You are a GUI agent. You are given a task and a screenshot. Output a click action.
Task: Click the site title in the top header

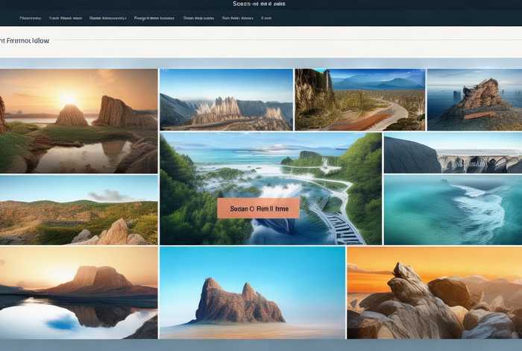pyautogui.click(x=259, y=4)
